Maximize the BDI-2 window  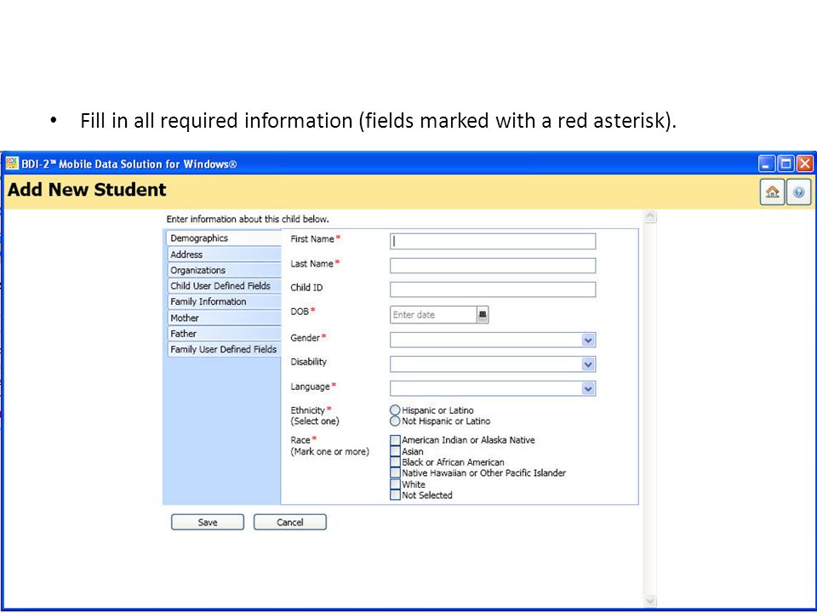coord(786,163)
